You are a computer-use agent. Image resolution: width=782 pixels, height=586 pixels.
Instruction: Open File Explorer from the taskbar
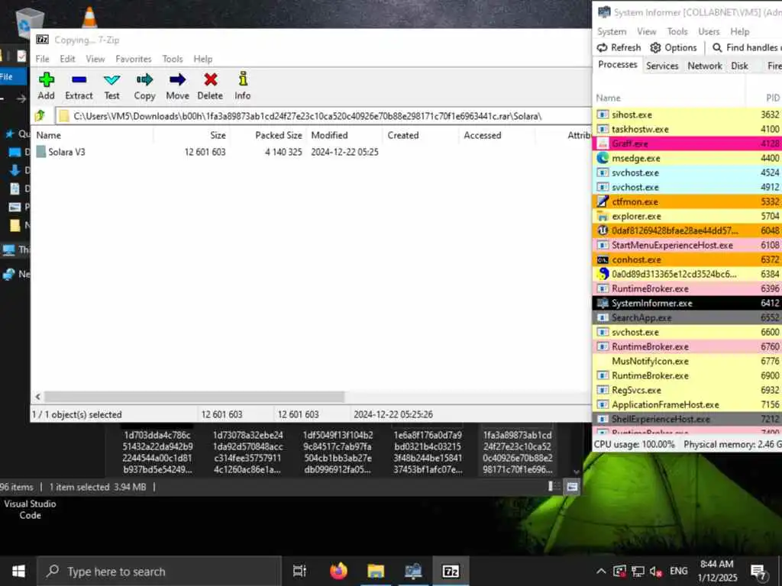click(x=376, y=571)
